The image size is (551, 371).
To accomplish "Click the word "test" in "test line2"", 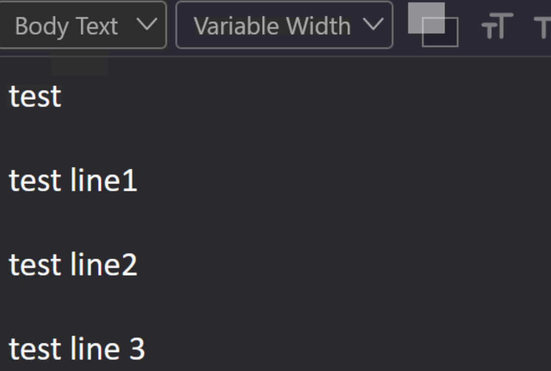I will [35, 265].
